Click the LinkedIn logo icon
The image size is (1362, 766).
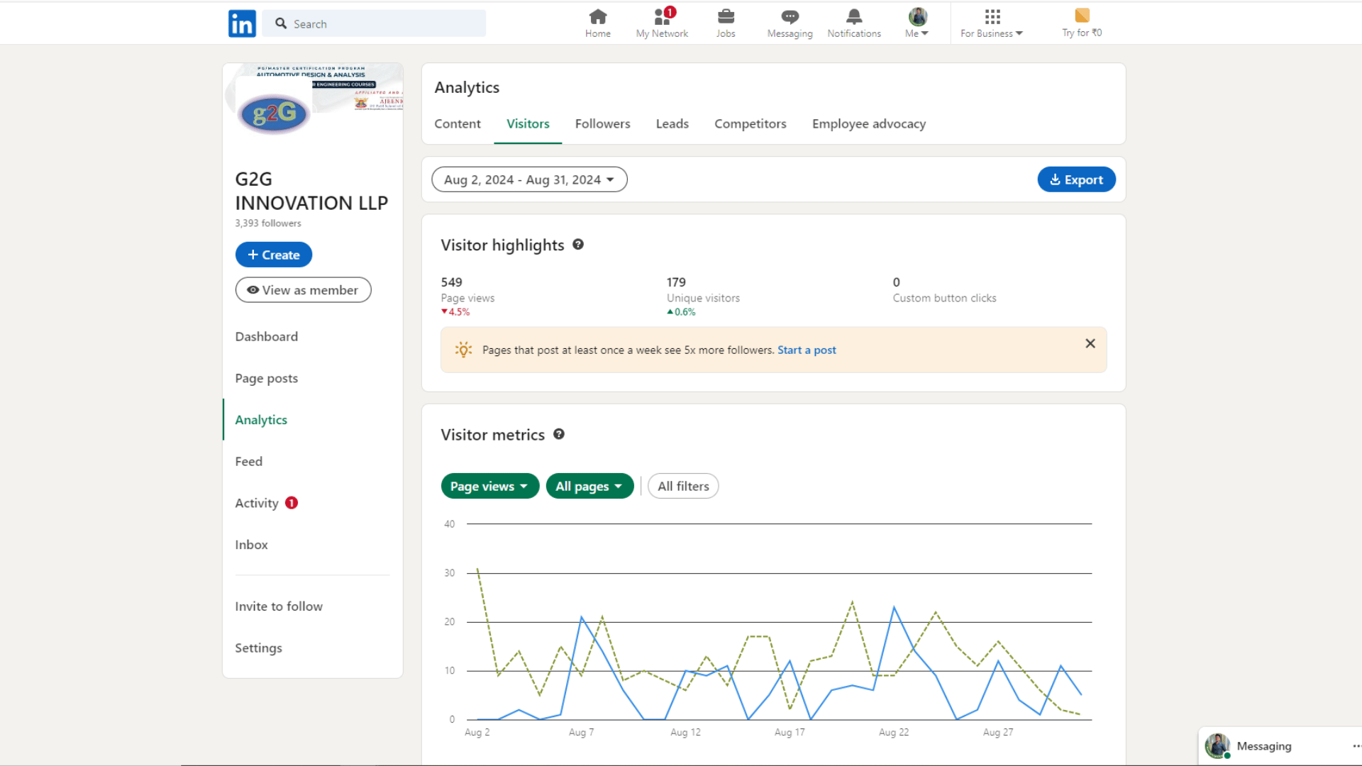[x=242, y=23]
